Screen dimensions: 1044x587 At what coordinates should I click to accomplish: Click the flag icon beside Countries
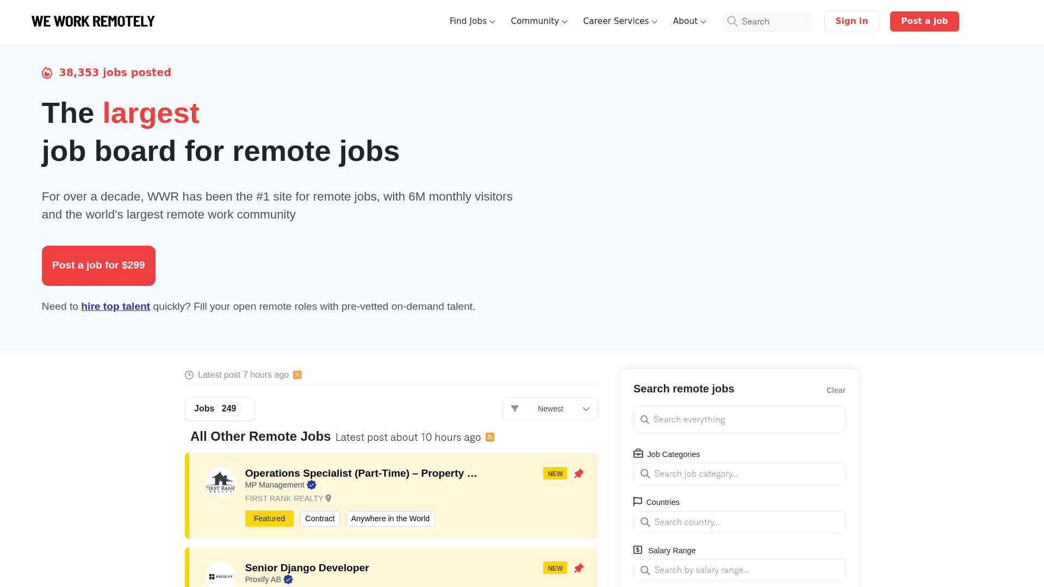coord(637,501)
